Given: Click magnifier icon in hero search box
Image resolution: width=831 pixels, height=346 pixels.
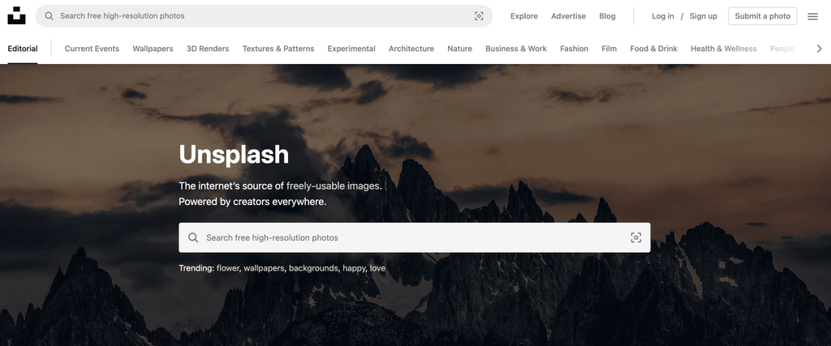Looking at the screenshot, I should point(193,237).
